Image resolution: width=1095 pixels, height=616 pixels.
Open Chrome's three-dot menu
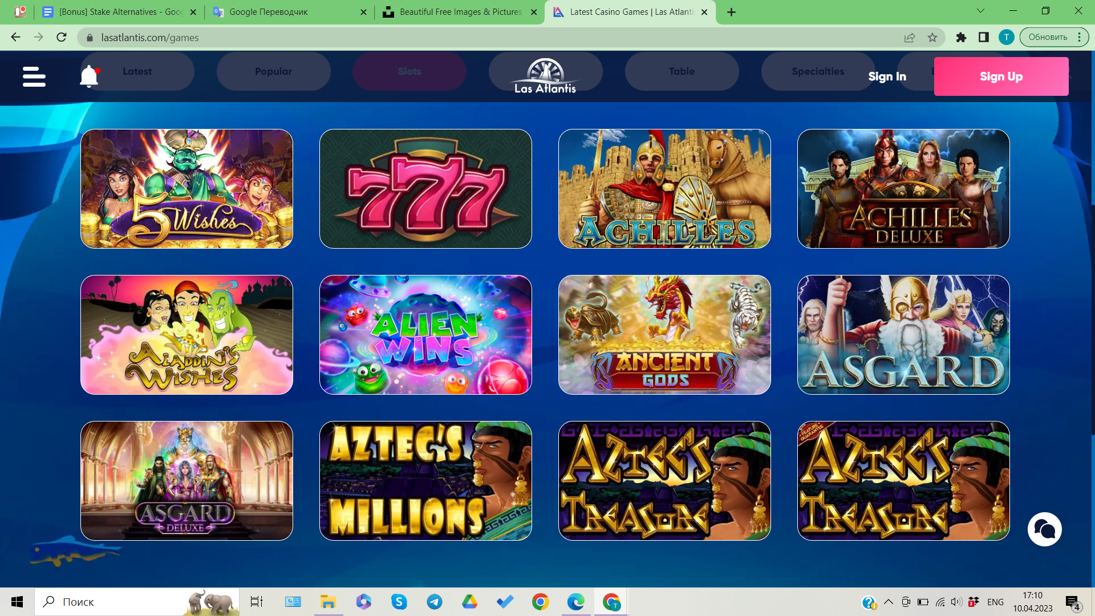(x=1080, y=38)
